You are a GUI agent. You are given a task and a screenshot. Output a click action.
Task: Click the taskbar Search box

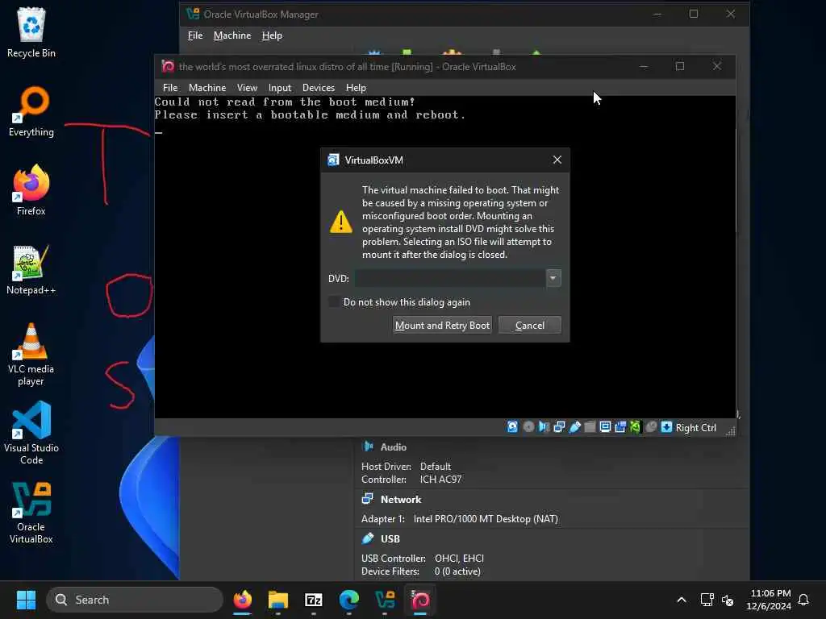[x=135, y=600]
